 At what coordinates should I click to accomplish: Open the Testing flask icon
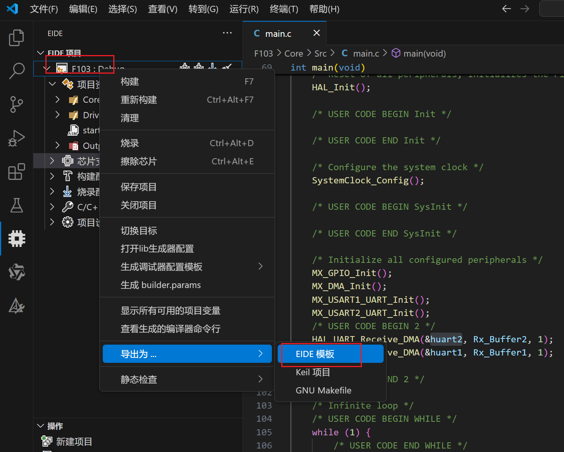pyautogui.click(x=16, y=205)
